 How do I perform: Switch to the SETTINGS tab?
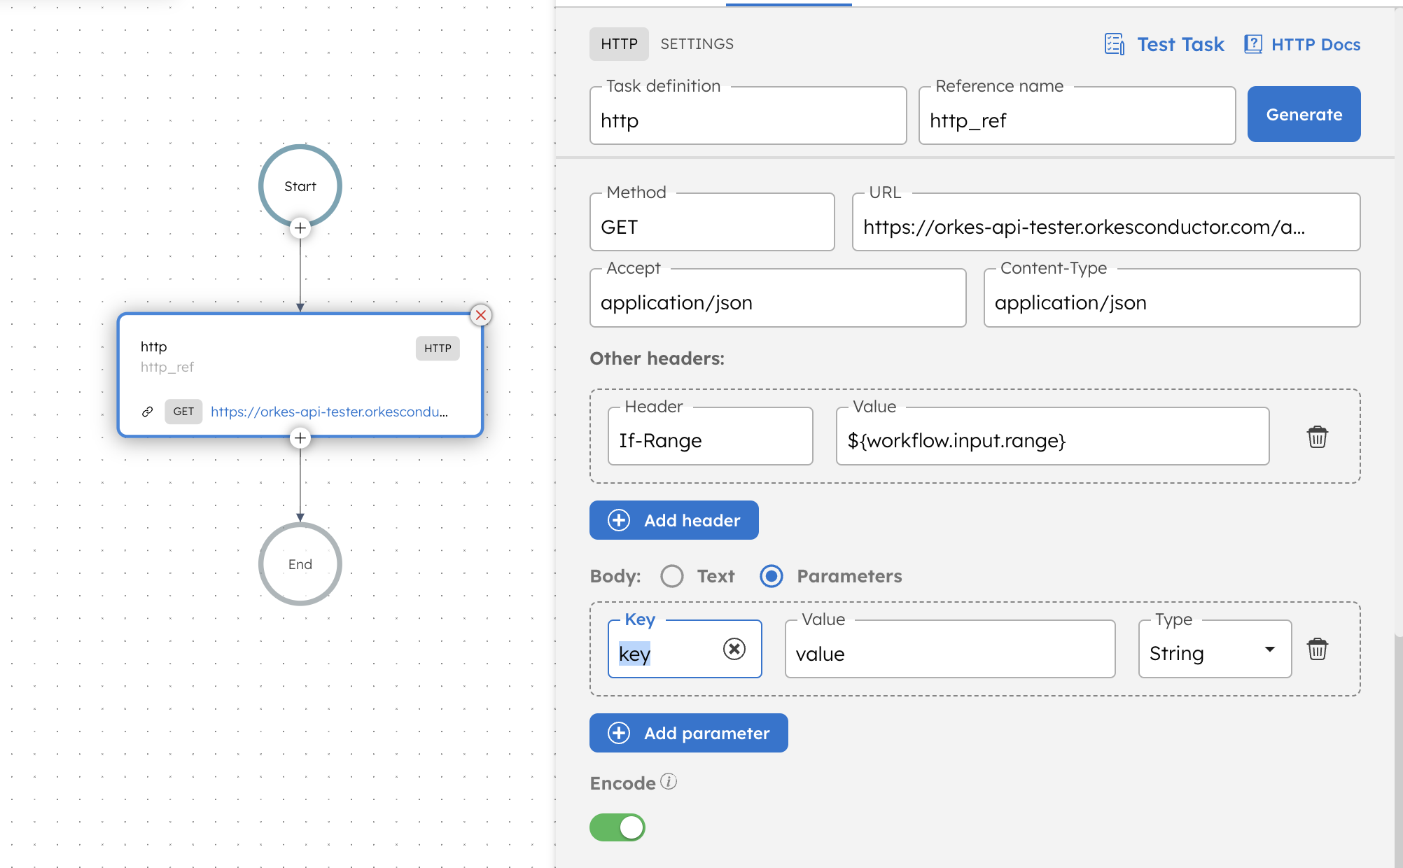pos(697,44)
